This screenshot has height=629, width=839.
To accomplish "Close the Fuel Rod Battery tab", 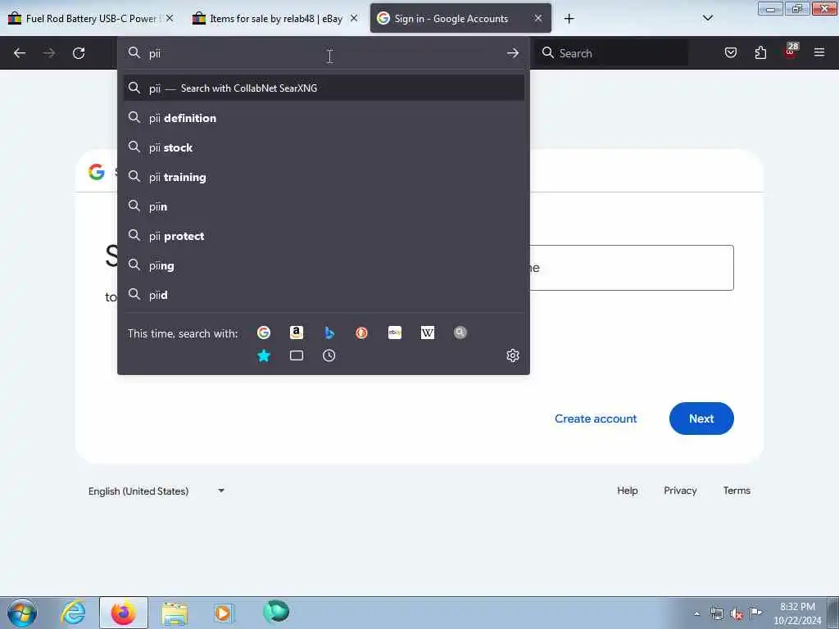I will [x=170, y=18].
